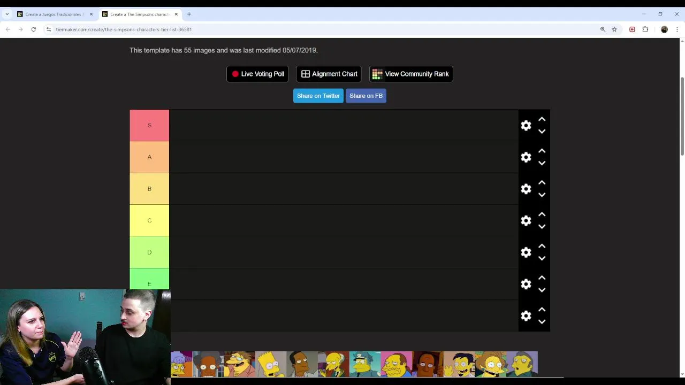Share tier list on Twitter
Image resolution: width=685 pixels, height=385 pixels.
coord(318,96)
